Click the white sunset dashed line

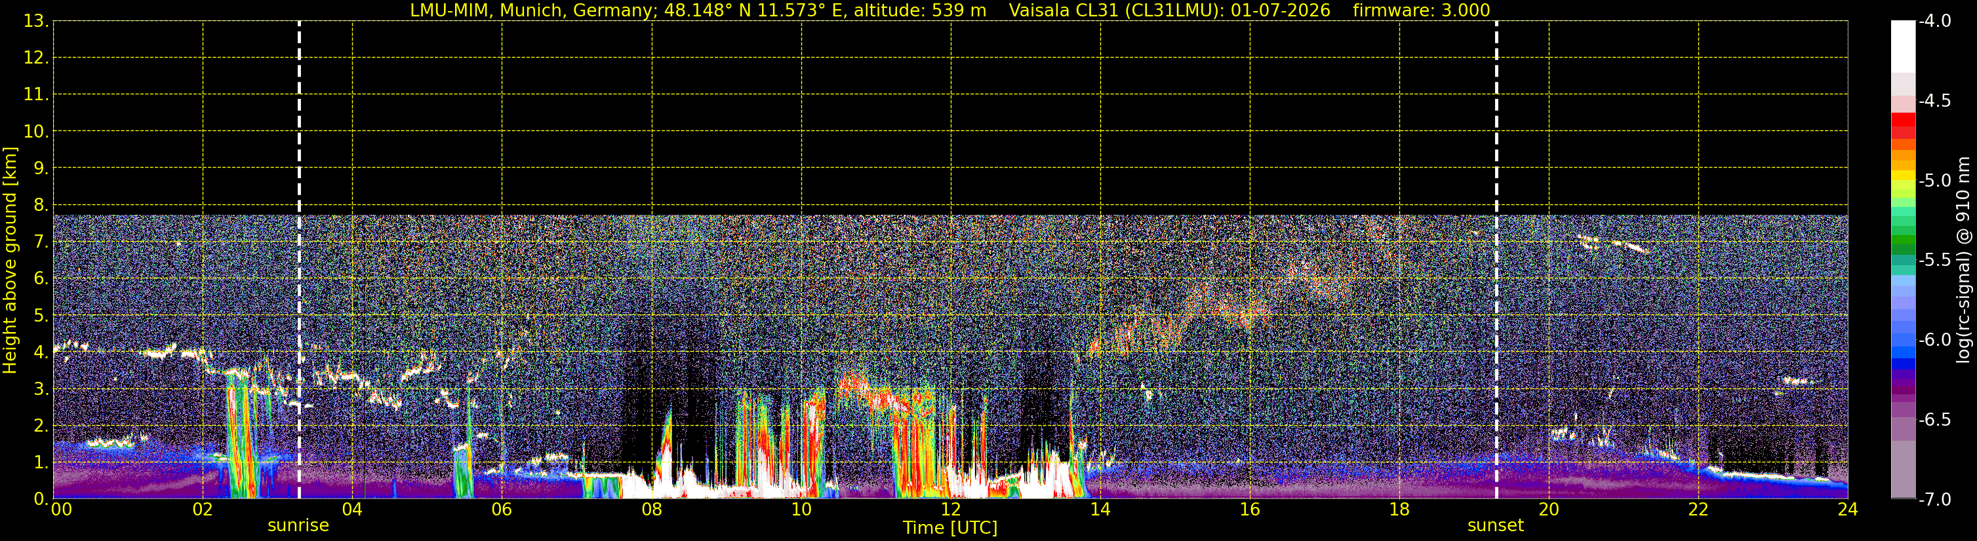[x=1496, y=260]
